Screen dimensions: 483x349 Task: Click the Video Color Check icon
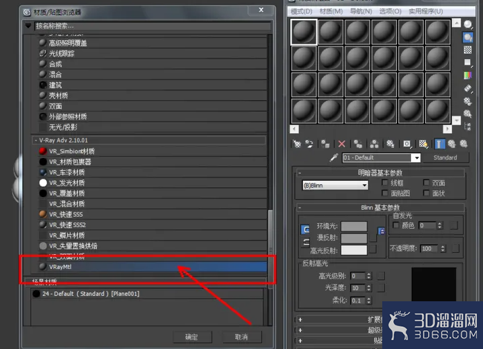[x=468, y=75]
